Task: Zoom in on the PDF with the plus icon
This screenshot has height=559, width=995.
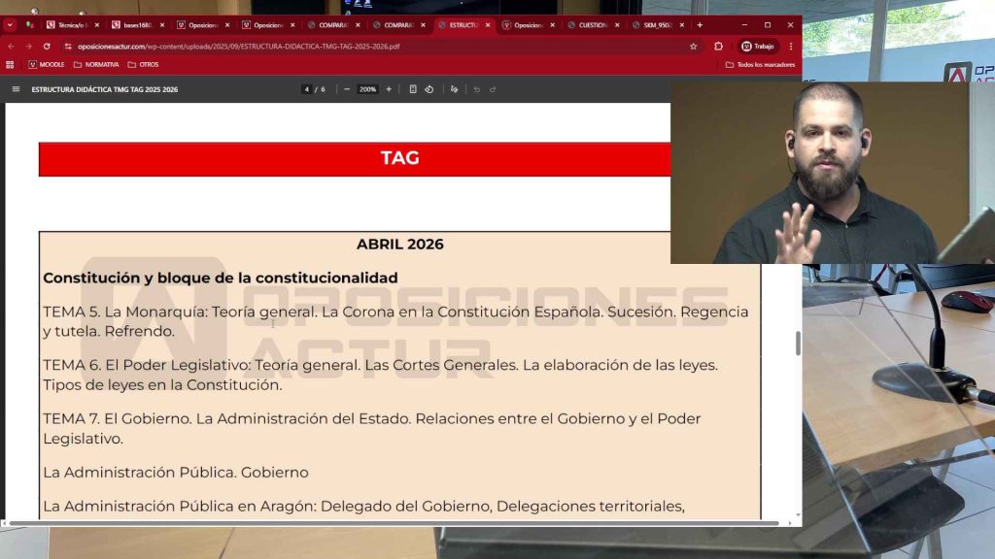Action: pyautogui.click(x=387, y=88)
